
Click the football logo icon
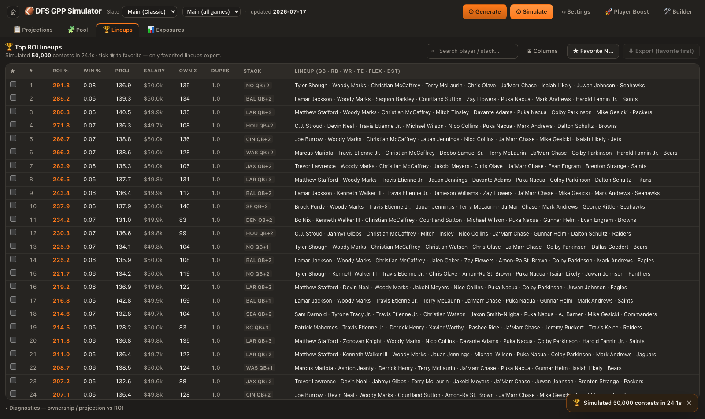pyautogui.click(x=29, y=11)
